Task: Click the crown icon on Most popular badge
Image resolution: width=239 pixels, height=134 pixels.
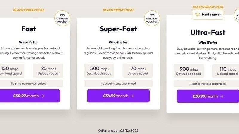Action: click(197, 14)
